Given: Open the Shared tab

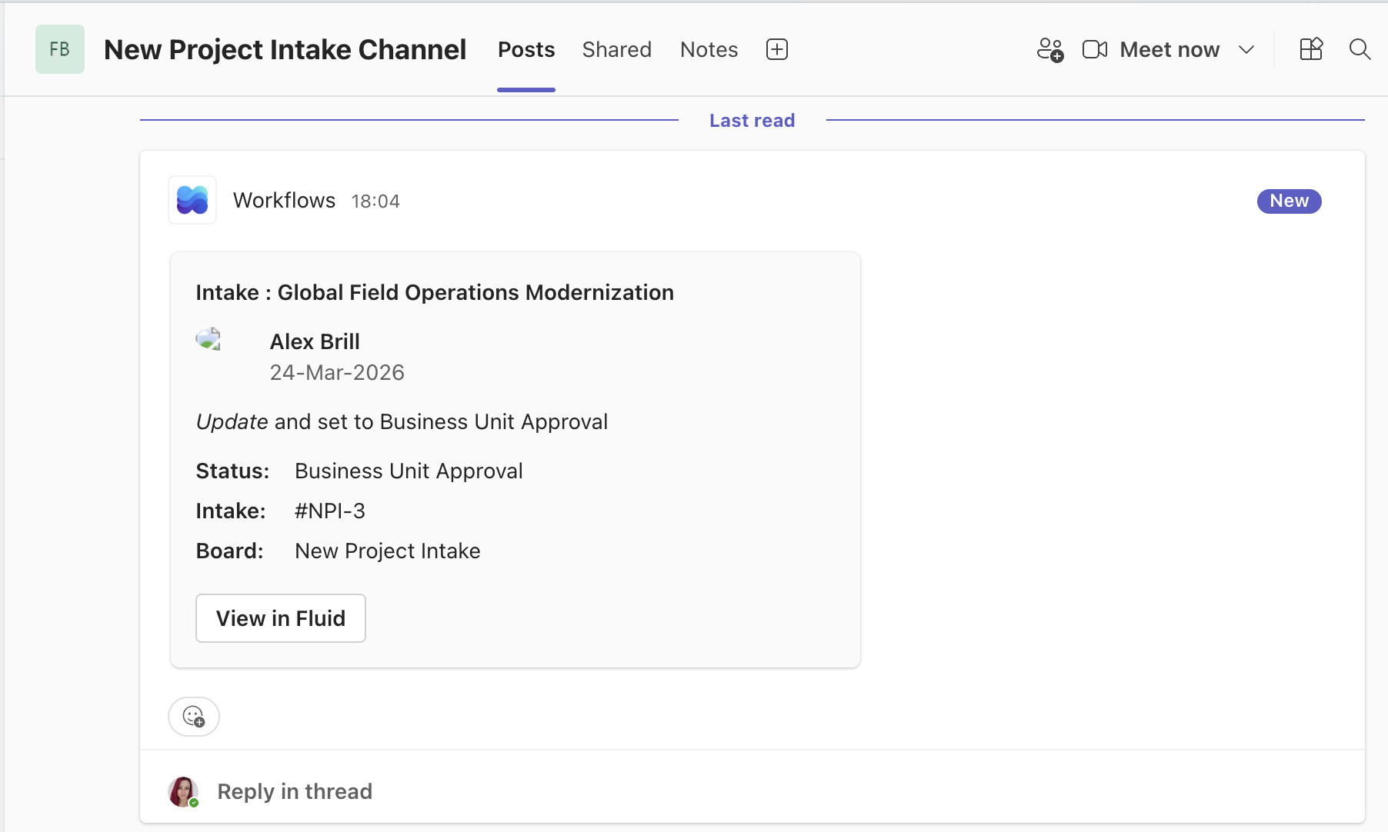Looking at the screenshot, I should tap(616, 49).
